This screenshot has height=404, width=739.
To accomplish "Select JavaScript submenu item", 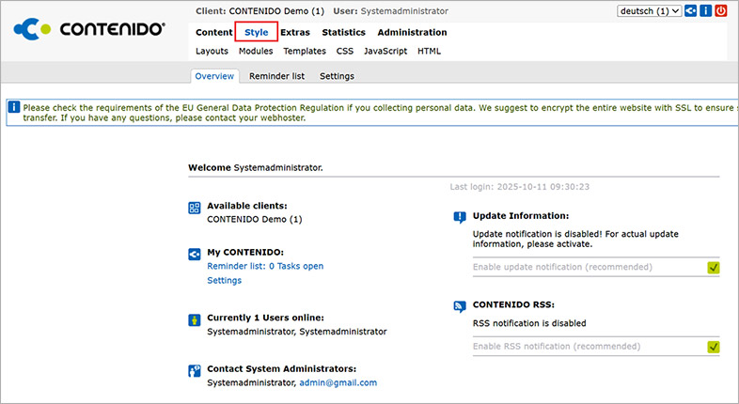I will [385, 51].
